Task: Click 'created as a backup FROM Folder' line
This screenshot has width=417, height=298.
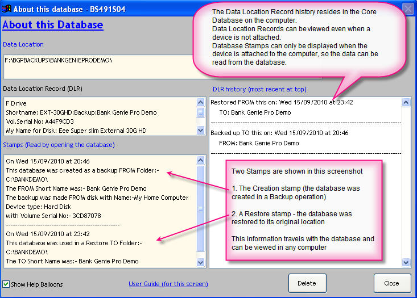Action: tap(82, 170)
